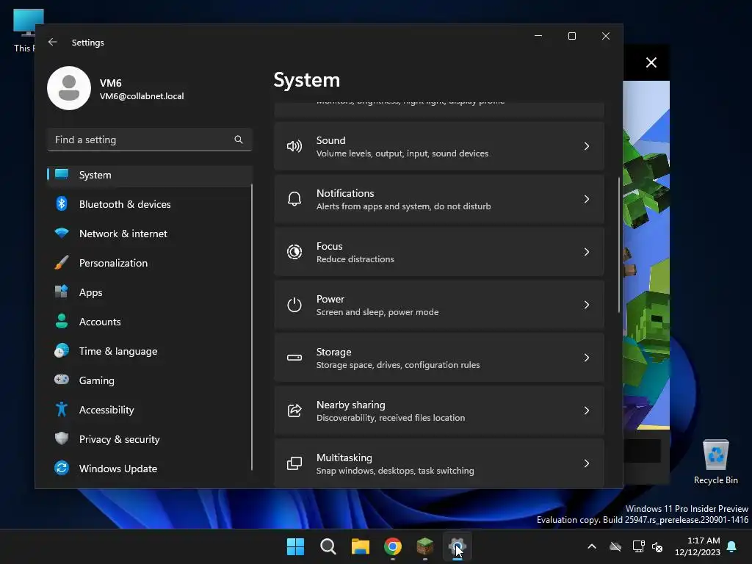
Task: Click the taskbar clock showing 1:17 AM
Action: [698, 546]
